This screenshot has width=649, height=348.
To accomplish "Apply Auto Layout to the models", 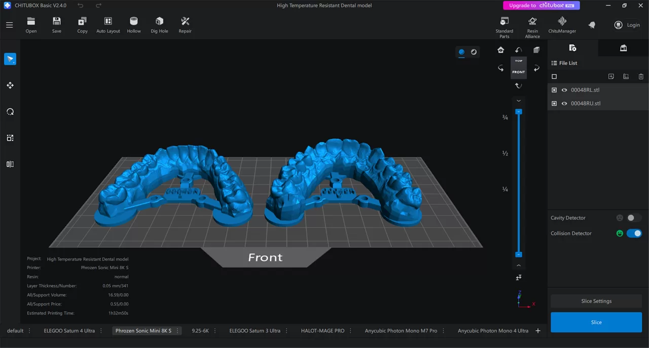I will (108, 24).
